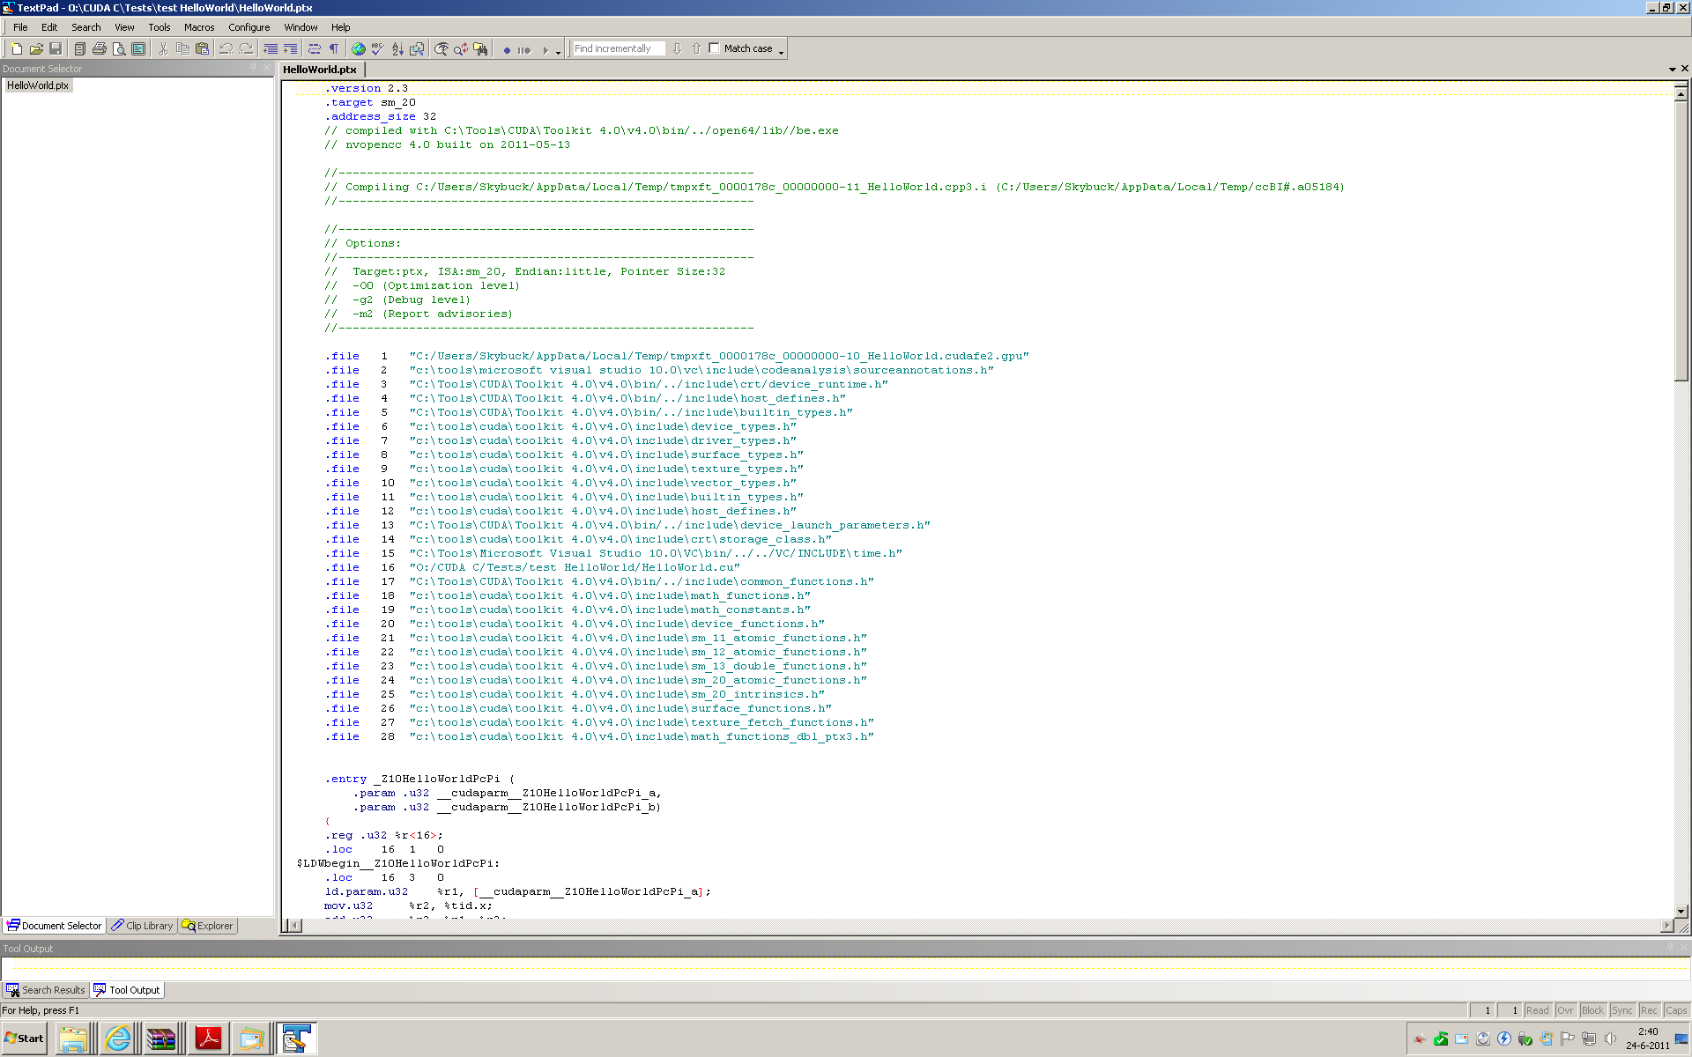Select HelloWorld.ptx in Document Selector
Viewport: 1692px width, 1057px height.
pyautogui.click(x=38, y=85)
